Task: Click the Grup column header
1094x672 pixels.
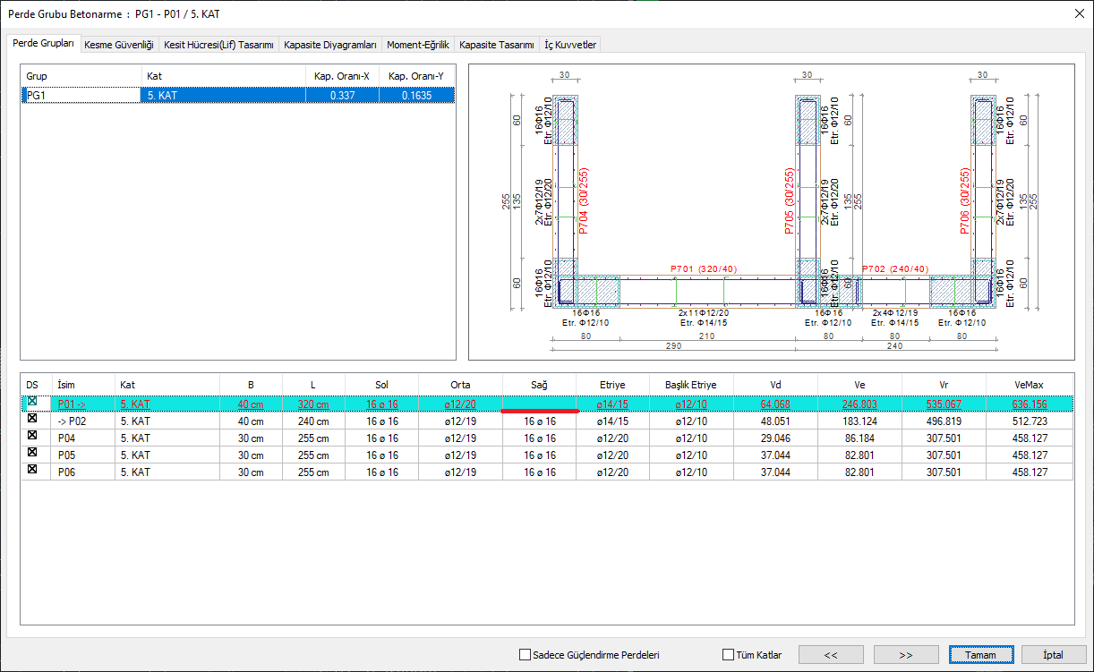Action: click(81, 76)
